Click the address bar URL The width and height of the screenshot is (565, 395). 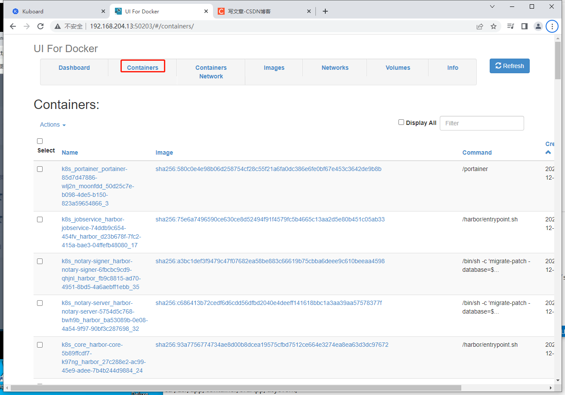(x=142, y=26)
